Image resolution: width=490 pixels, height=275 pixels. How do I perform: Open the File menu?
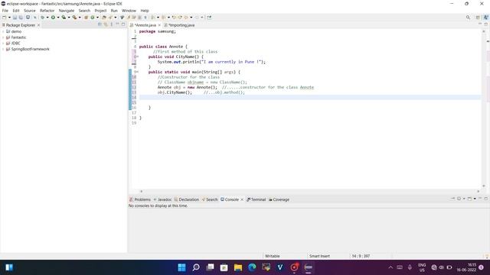(5, 11)
